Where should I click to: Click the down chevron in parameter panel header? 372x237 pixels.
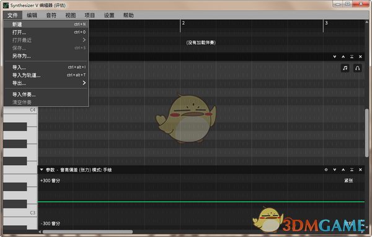click(x=335, y=169)
